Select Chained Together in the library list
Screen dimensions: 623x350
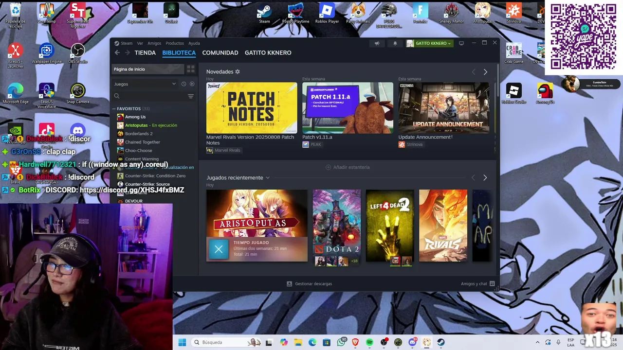143,142
